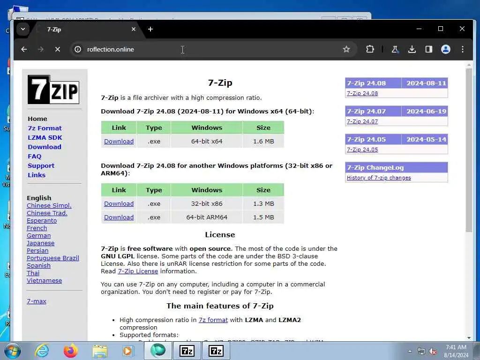Switch language to Thai
This screenshot has width=480, height=360.
[33, 273]
